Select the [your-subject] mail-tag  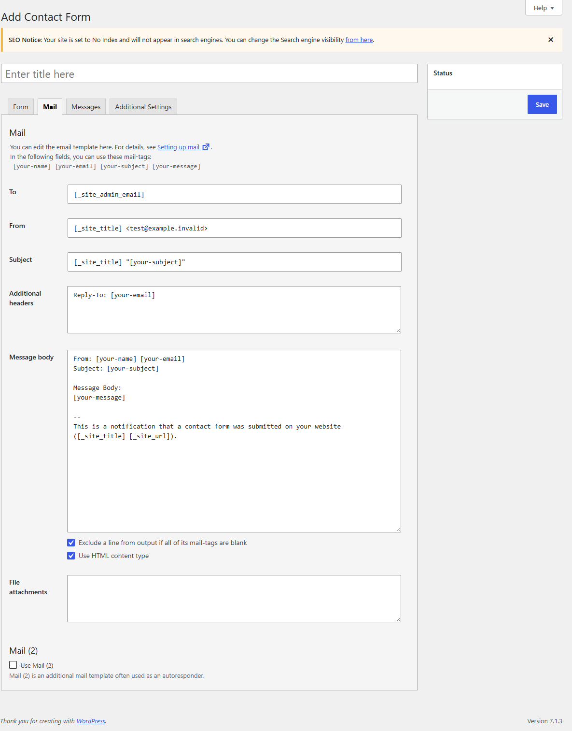(x=125, y=166)
